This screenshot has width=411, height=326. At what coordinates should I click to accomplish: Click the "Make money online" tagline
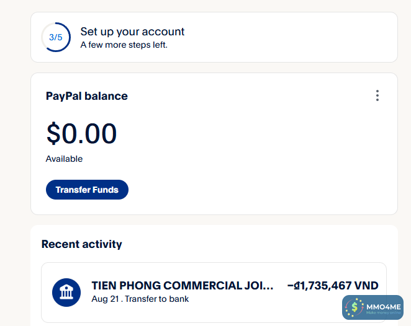pyautogui.click(x=382, y=312)
